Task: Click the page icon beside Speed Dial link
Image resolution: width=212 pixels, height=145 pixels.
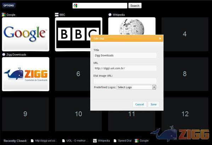Action: [x=115, y=141]
